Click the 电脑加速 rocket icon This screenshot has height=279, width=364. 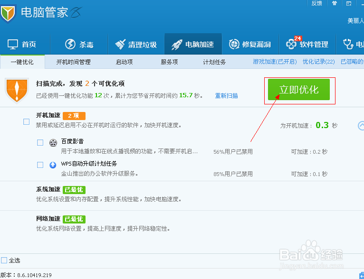(177, 45)
